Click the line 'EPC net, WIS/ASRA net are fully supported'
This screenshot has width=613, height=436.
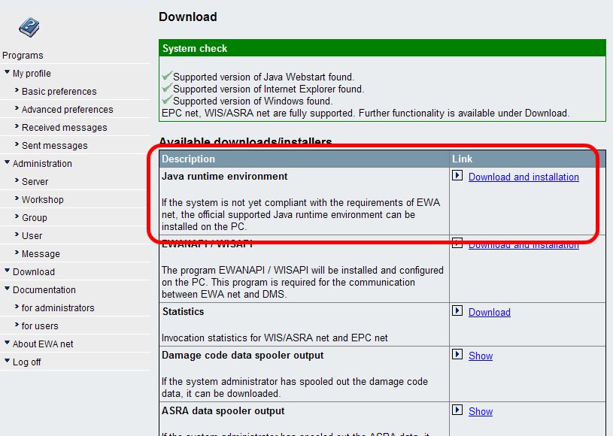(258, 114)
